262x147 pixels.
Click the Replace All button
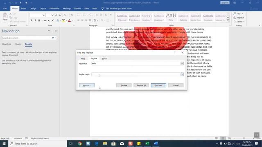tap(141, 85)
